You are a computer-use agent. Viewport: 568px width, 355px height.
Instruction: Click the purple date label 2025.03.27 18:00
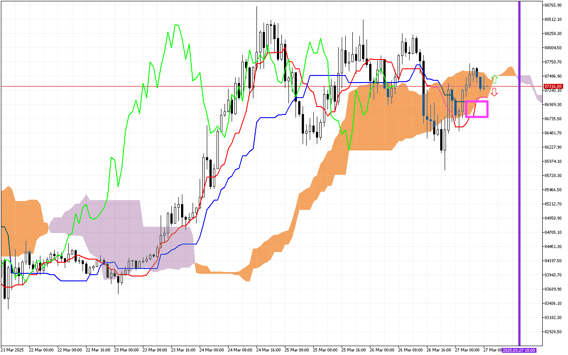pyautogui.click(x=519, y=350)
